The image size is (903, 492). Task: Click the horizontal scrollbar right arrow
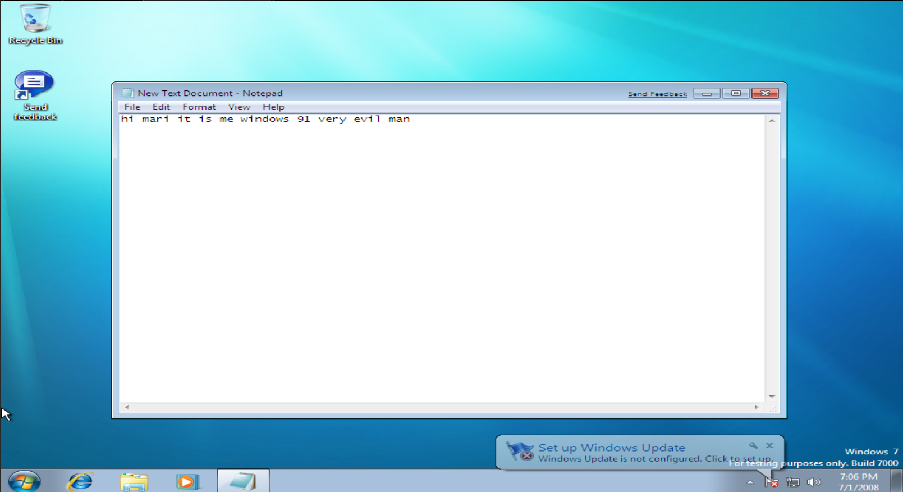tap(757, 407)
